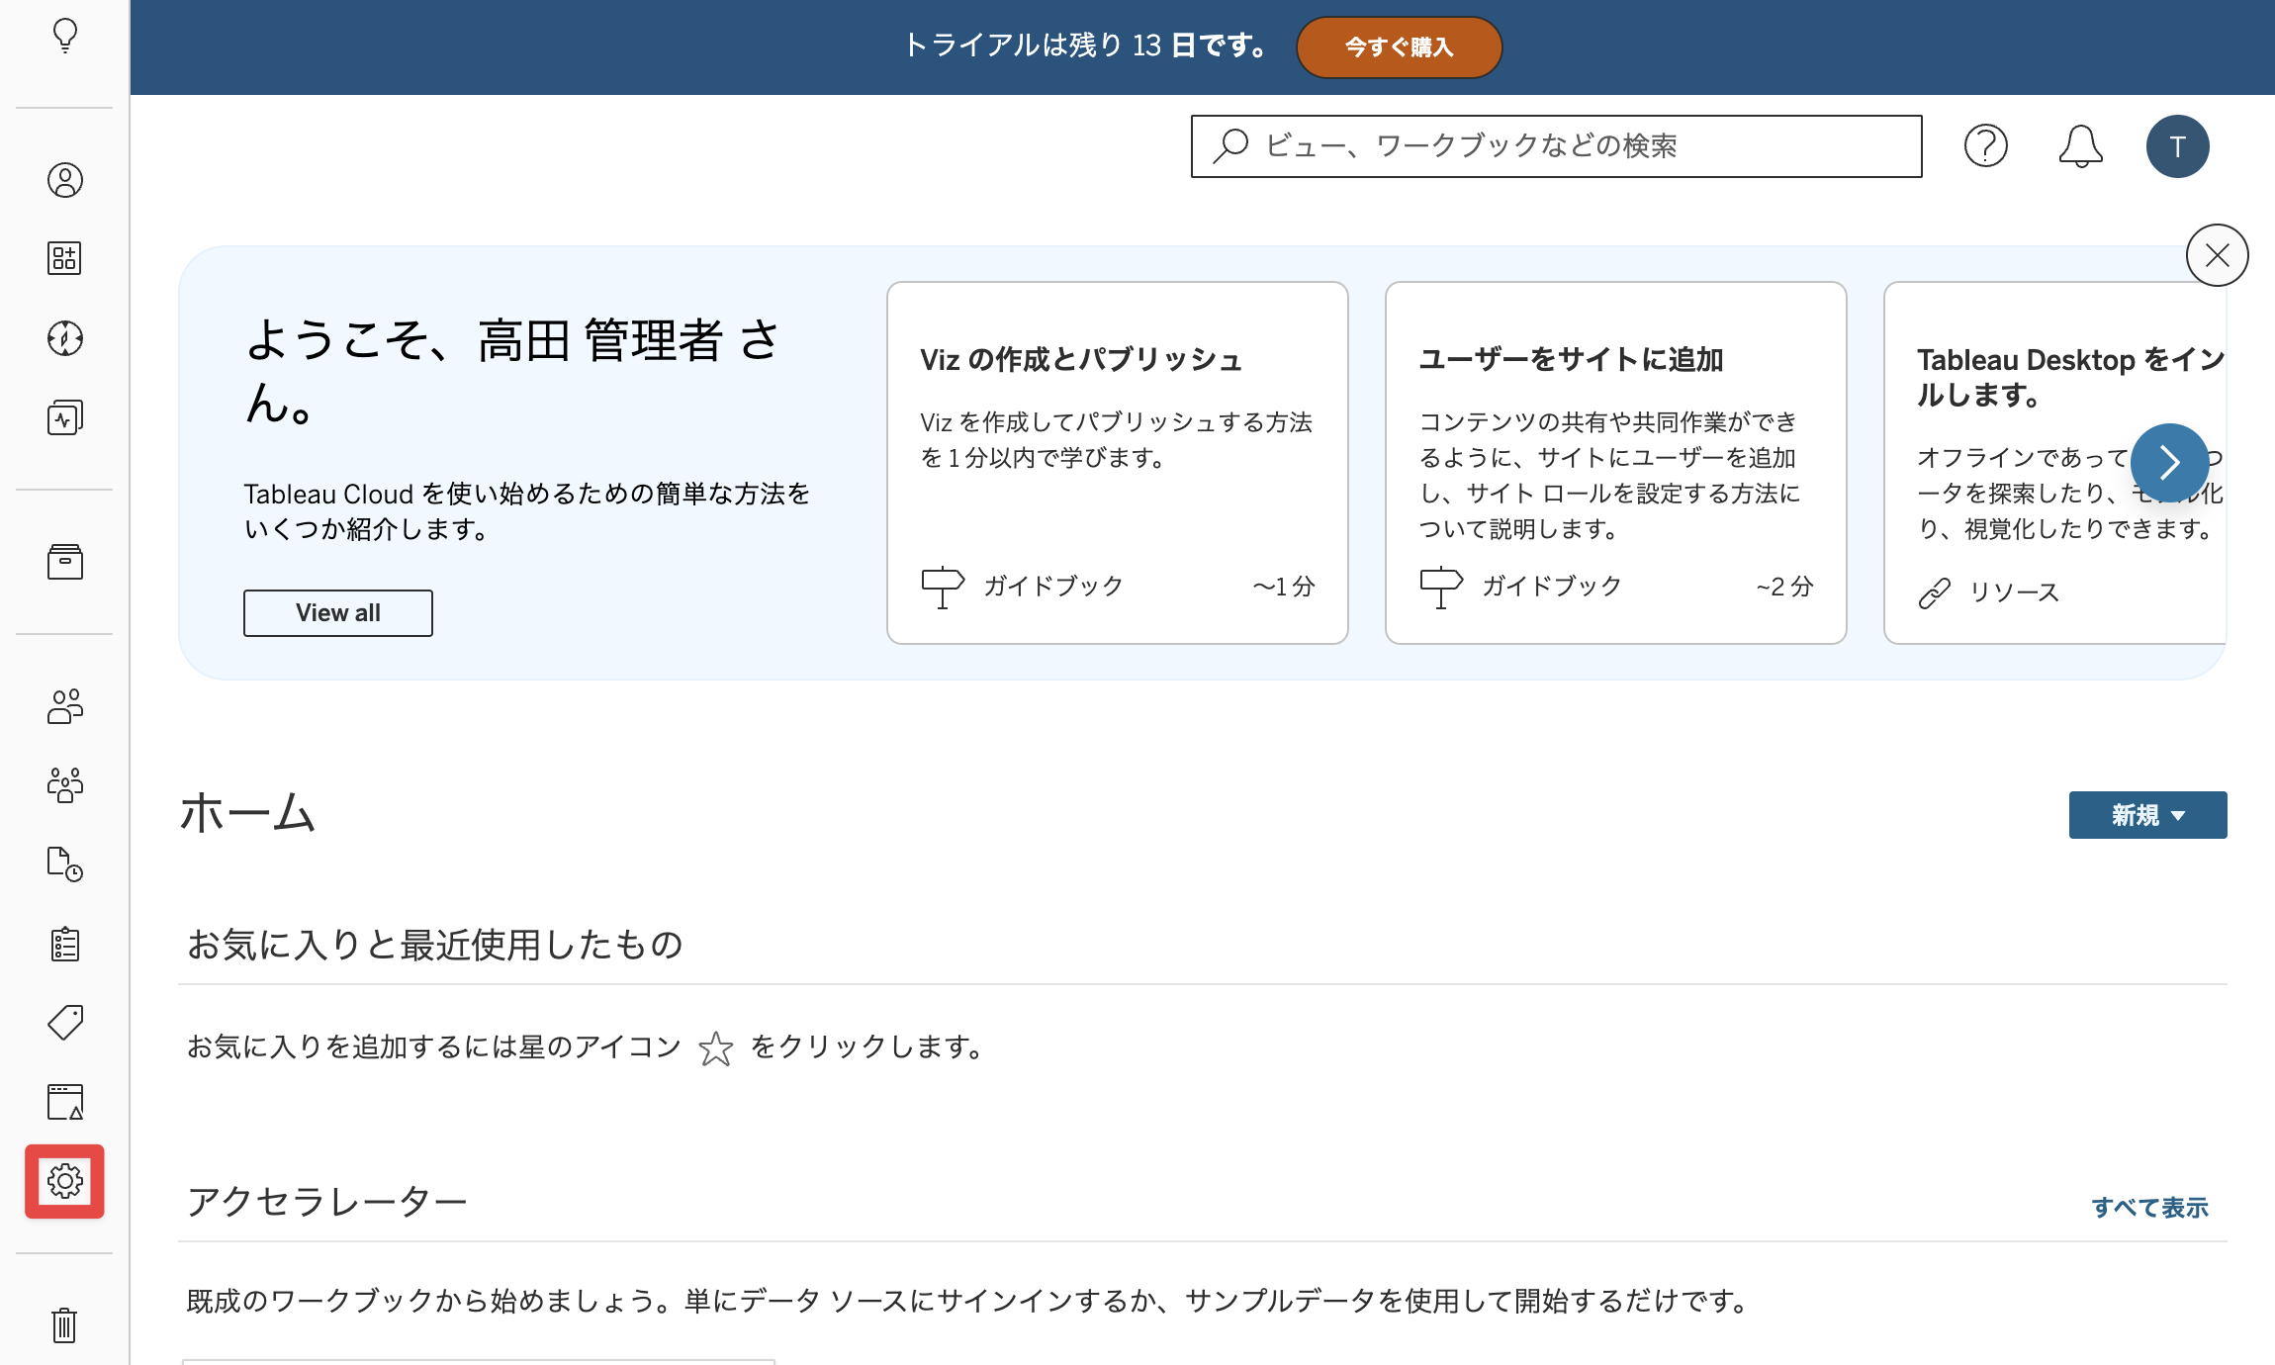Viewport: 2275px width, 1365px height.
Task: Open the 新規 dropdown button
Action: click(x=2147, y=815)
